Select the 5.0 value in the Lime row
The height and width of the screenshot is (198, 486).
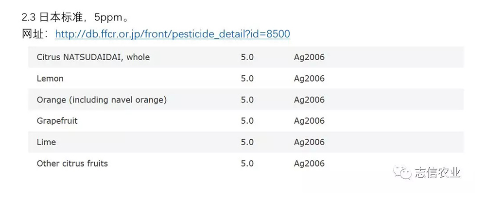[x=247, y=142]
